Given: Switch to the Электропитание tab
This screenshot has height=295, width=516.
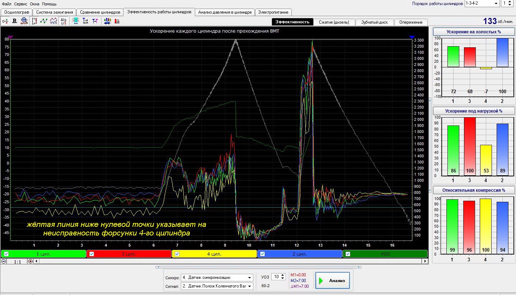Looking at the screenshot, I should [x=273, y=12].
